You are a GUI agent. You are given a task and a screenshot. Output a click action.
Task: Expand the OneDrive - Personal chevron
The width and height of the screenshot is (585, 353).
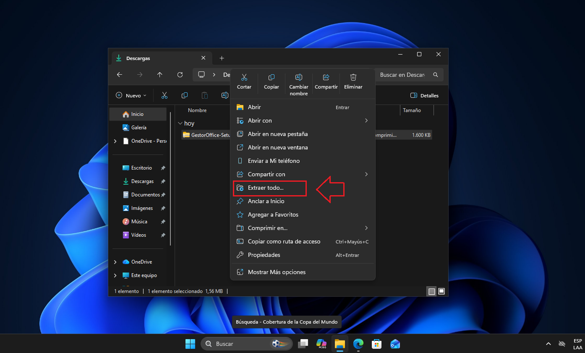(x=115, y=141)
